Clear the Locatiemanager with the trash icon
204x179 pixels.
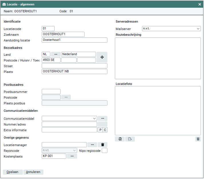[103, 145]
